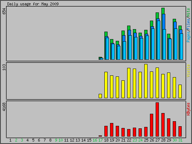Click the Pages/Files/Hits legend text
The height and width of the screenshot is (144, 192).
click(x=188, y=25)
